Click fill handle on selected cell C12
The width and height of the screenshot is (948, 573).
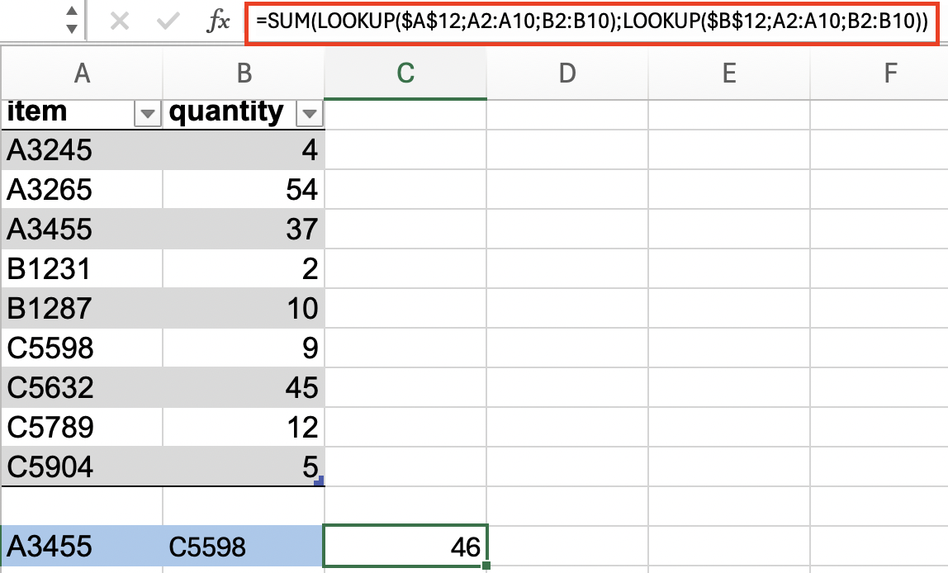pyautogui.click(x=486, y=566)
